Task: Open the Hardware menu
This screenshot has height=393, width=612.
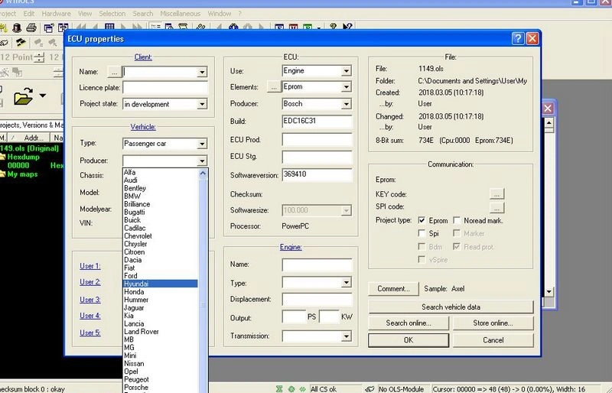Action: [56, 14]
